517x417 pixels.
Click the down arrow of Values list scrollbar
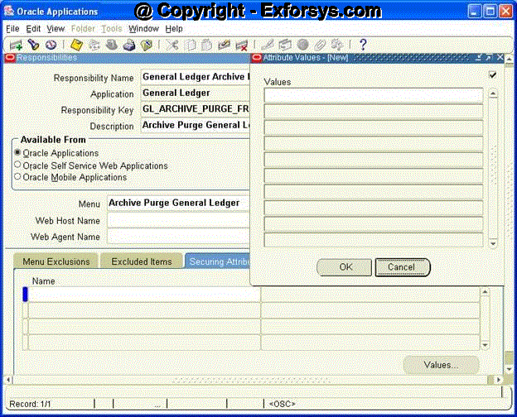pos(493,243)
